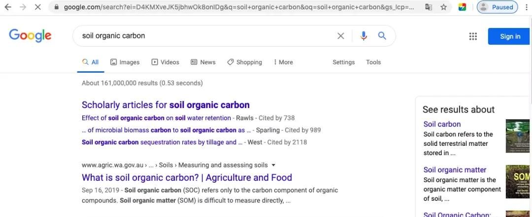Image resolution: width=532 pixels, height=217 pixels.
Task: Bookmark this page with the star icon
Action: coord(443,7)
